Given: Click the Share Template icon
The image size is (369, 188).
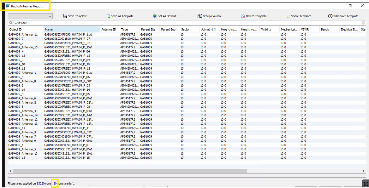Looking at the screenshot, I should [x=288, y=16].
